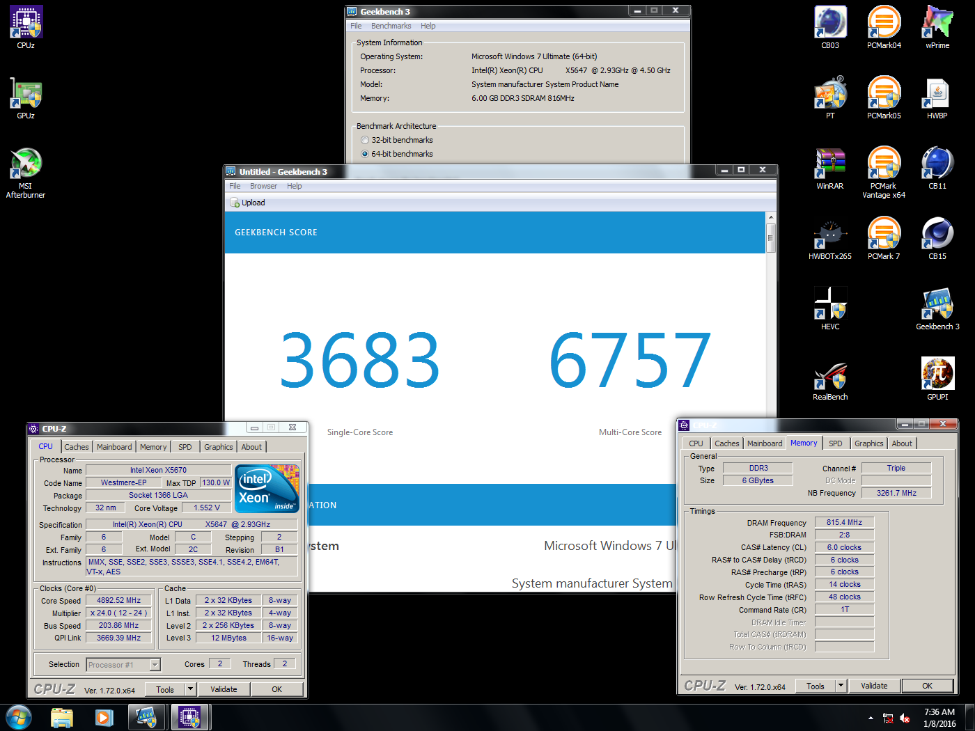Click OK button in Memory CPU-Z
This screenshot has height=731, width=975.
coord(927,686)
